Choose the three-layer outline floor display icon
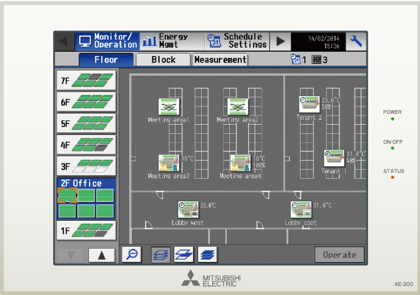Viewport: 420px width, 295px height. pyautogui.click(x=160, y=254)
